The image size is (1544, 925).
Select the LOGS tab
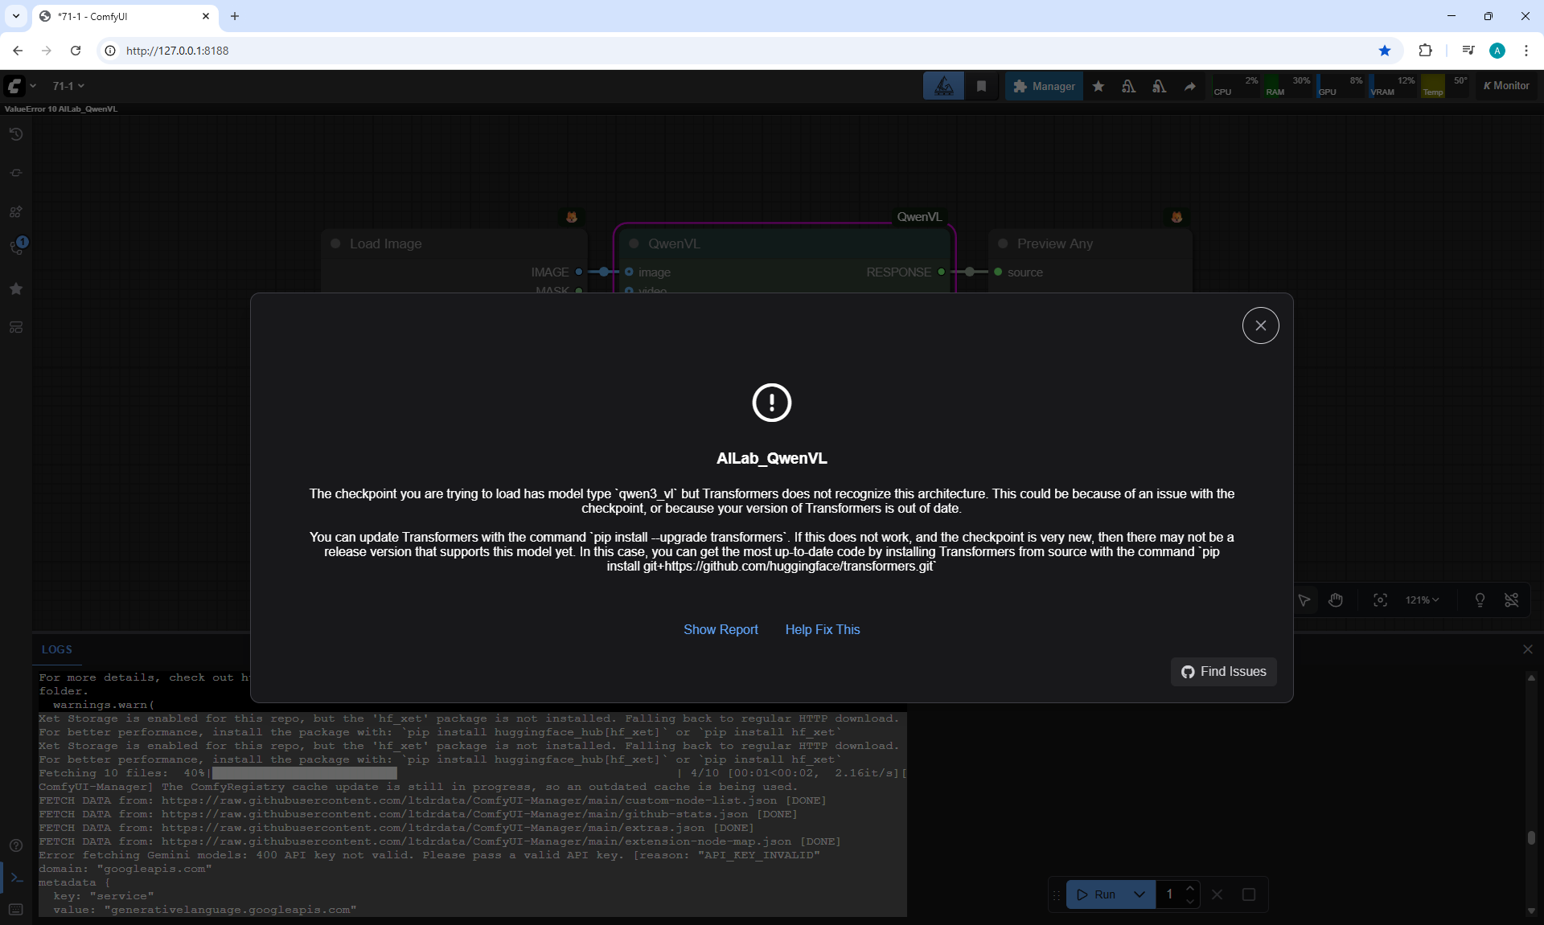click(x=56, y=649)
